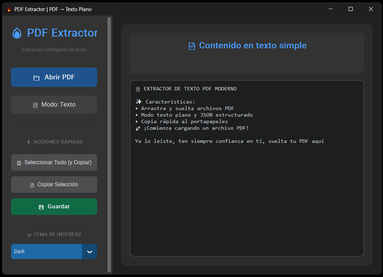Toggle extraction mode via Modo: Texto

[x=54, y=104]
